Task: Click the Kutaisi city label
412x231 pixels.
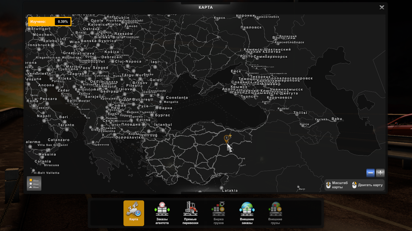Action: pyautogui.click(x=284, y=108)
